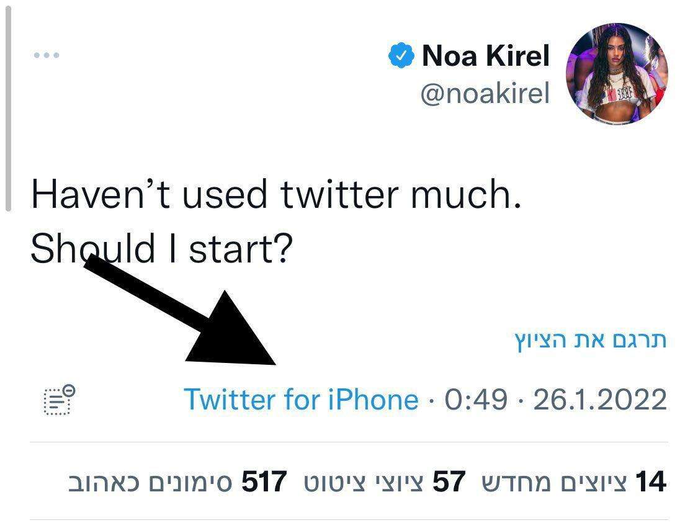The height and width of the screenshot is (528, 698).
Task: Click the 0:49 timestamp
Action: coord(476,400)
